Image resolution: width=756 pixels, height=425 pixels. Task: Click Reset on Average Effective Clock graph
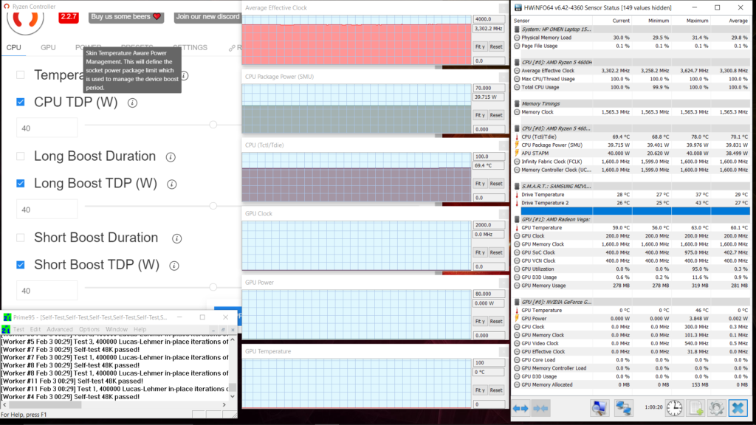click(496, 46)
